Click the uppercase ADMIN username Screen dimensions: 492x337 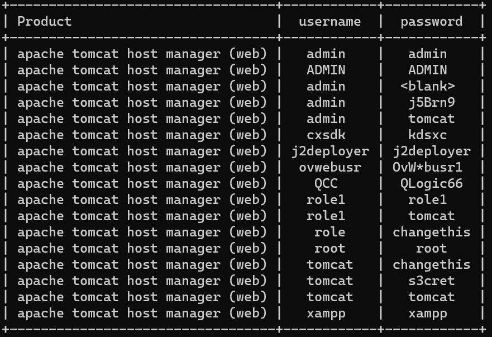[x=326, y=70]
